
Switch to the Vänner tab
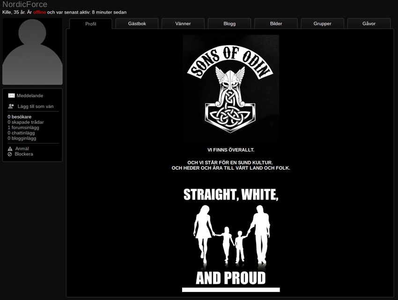(x=183, y=23)
